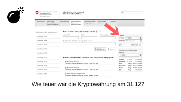Select Kursliste 2010 in sidebar
The height and width of the screenshot is (102, 181).
pyautogui.click(x=42, y=70)
